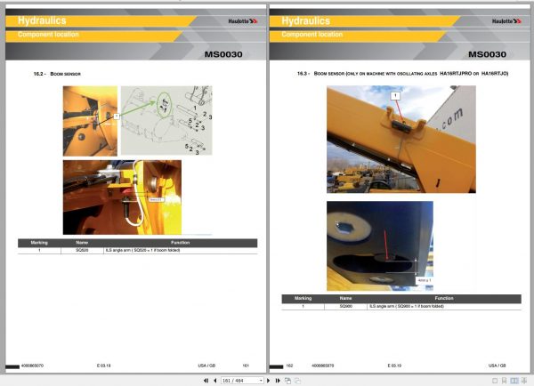Click the dark sensor gap photo on page 162
Viewport: 534px width, 386px height.
[380, 245]
